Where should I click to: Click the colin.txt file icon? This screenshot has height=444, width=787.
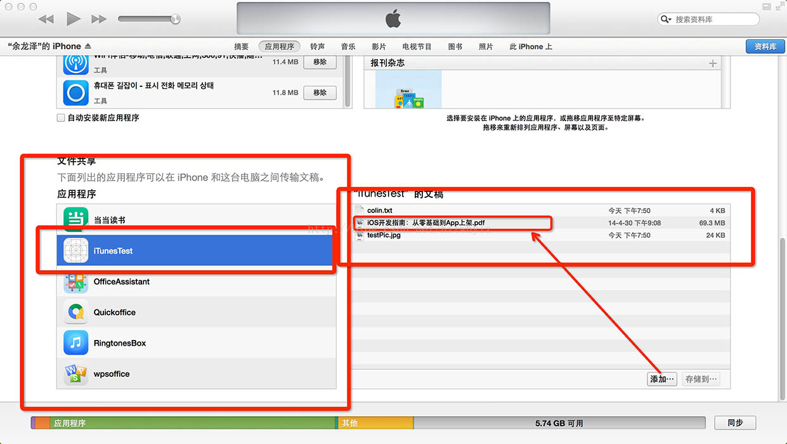click(360, 211)
